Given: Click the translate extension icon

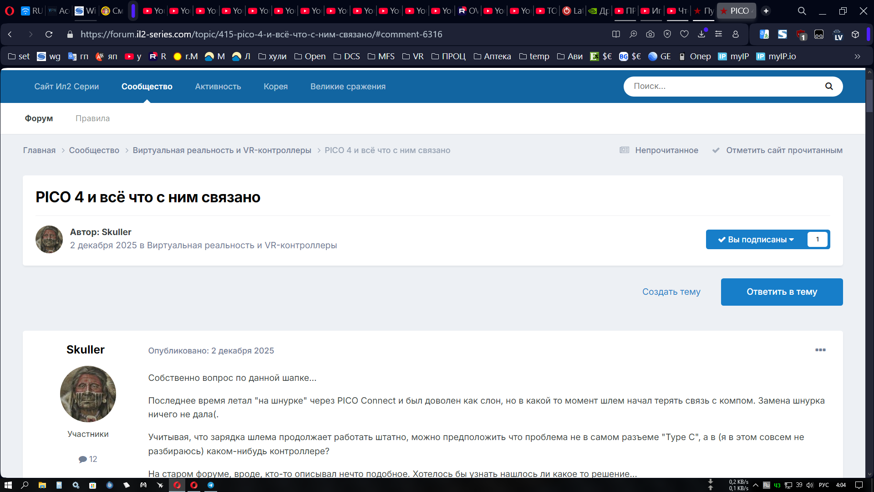Looking at the screenshot, I should pos(764,34).
